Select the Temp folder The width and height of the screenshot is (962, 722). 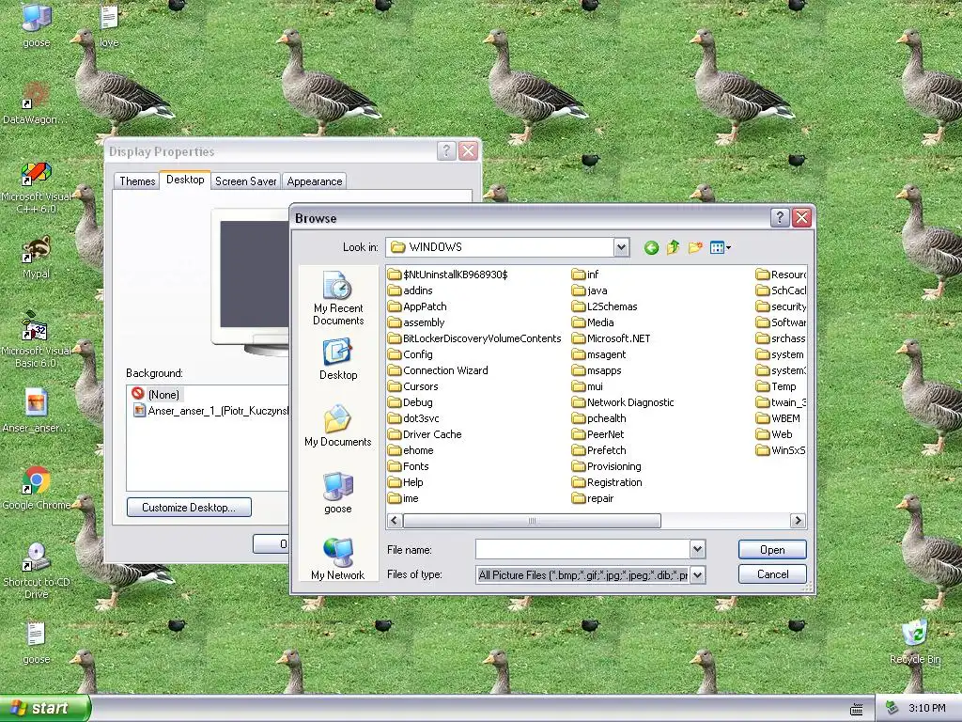coord(776,386)
